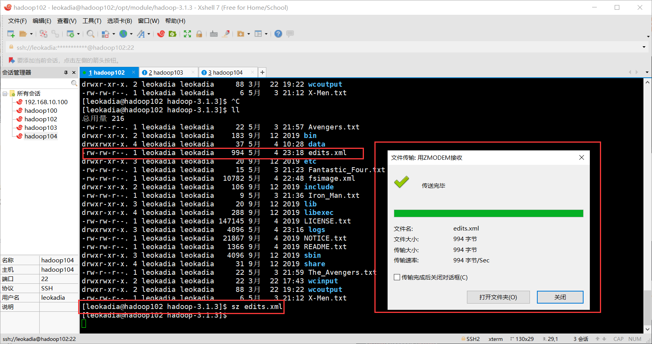The height and width of the screenshot is (344, 652).
Task: Open session Properties gear icon
Action: tap(70, 34)
